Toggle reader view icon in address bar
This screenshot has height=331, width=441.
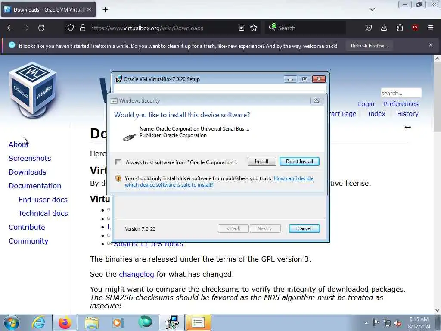[241, 28]
